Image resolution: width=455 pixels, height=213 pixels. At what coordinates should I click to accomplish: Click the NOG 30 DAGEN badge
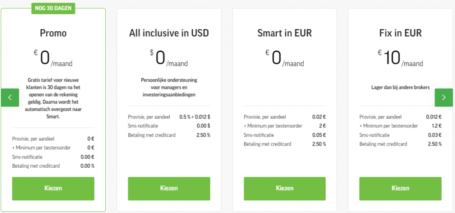(53, 8)
